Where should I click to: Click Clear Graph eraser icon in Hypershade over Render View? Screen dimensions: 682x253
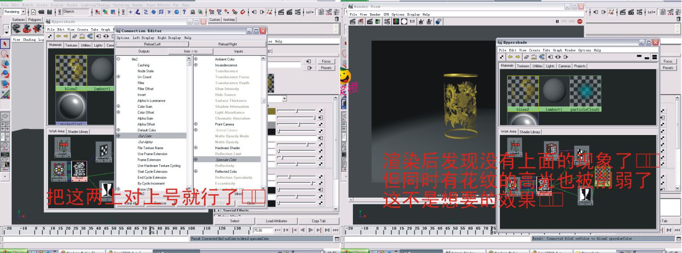click(x=526, y=57)
